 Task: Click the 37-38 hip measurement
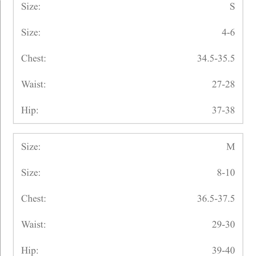click(x=223, y=110)
